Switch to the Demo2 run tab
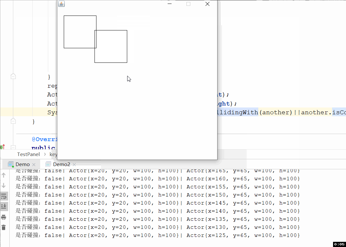Image resolution: width=346 pixels, height=247 pixels. (x=61, y=164)
